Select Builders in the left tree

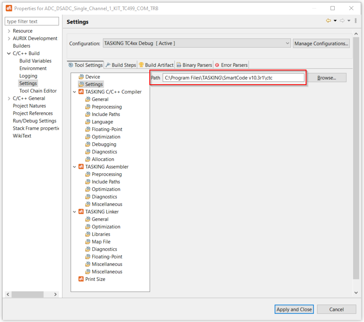(22, 46)
